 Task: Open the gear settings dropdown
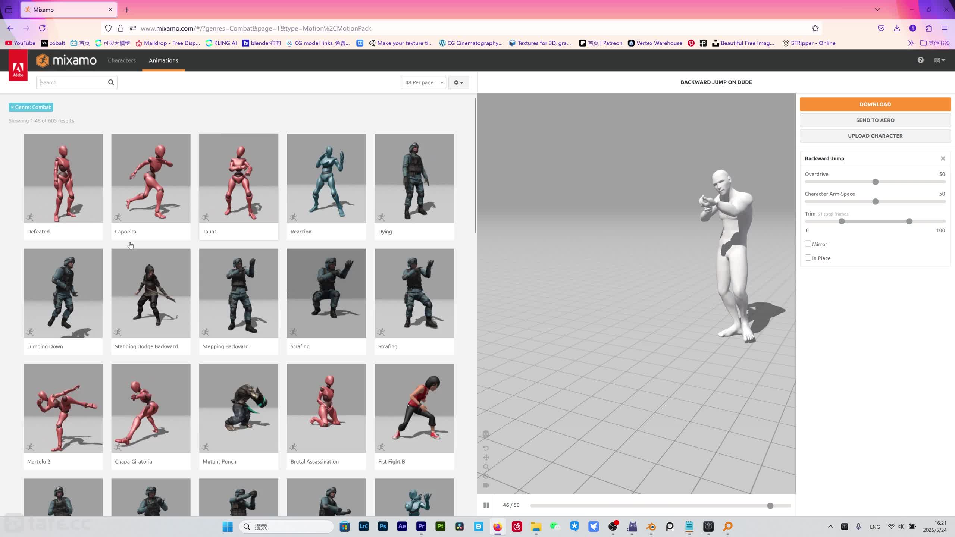pos(458,82)
